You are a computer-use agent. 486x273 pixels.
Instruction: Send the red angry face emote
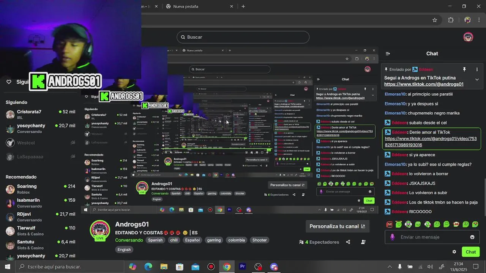coord(389,224)
